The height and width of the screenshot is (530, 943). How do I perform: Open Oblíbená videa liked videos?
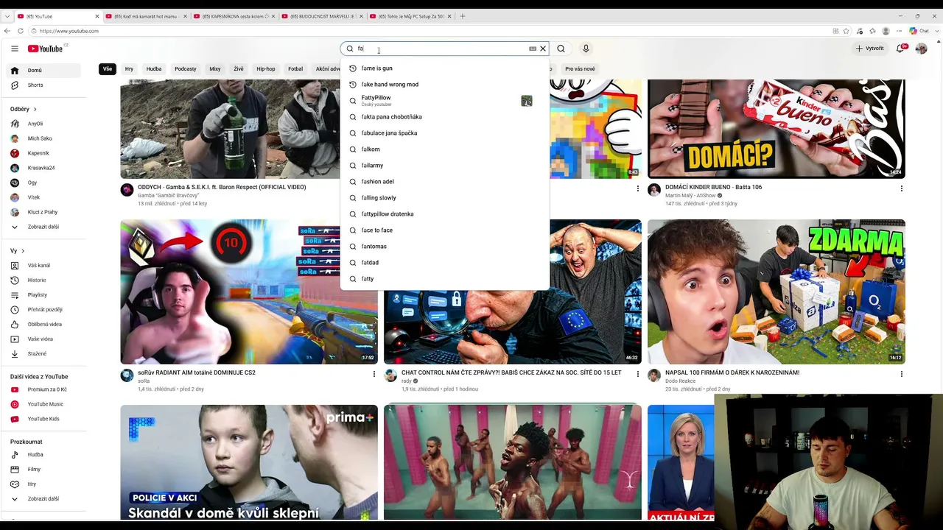(x=43, y=325)
